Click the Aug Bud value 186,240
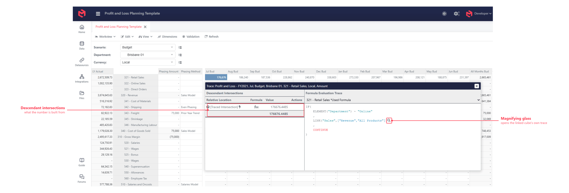Viewport: 569px width, 193px height. point(238,77)
